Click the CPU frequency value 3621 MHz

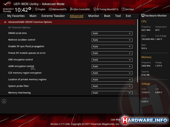click(x=146, y=30)
